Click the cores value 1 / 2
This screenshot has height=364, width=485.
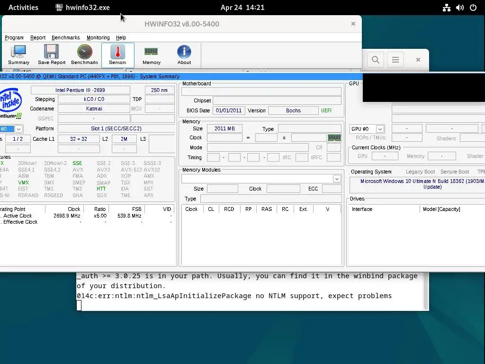pyautogui.click(x=18, y=139)
